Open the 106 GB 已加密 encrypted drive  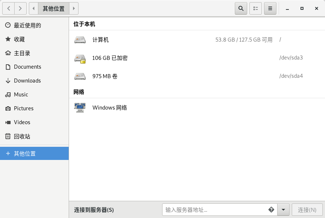(x=110, y=58)
